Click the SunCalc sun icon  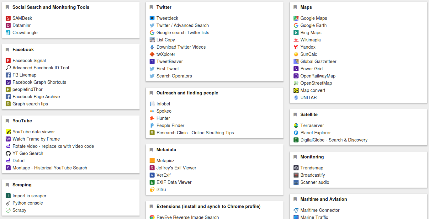pyautogui.click(x=296, y=54)
